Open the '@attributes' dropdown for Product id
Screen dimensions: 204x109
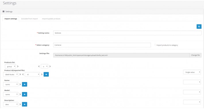[x=11, y=74]
